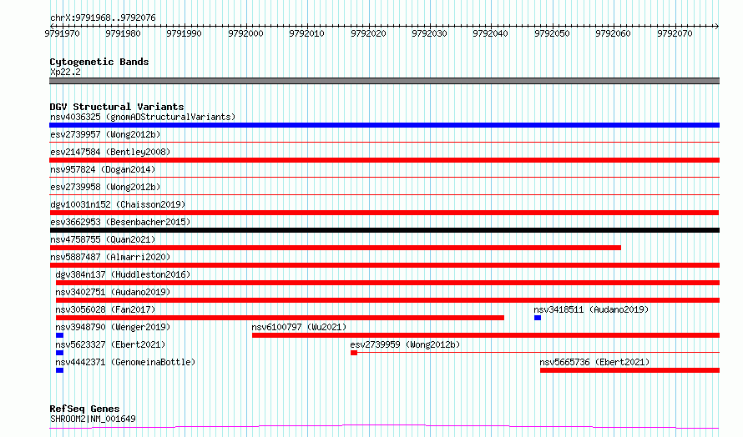This screenshot has width=743, height=437.
Task: Select dgv10031n152 (Chaisson2019) label
Action: click(118, 204)
